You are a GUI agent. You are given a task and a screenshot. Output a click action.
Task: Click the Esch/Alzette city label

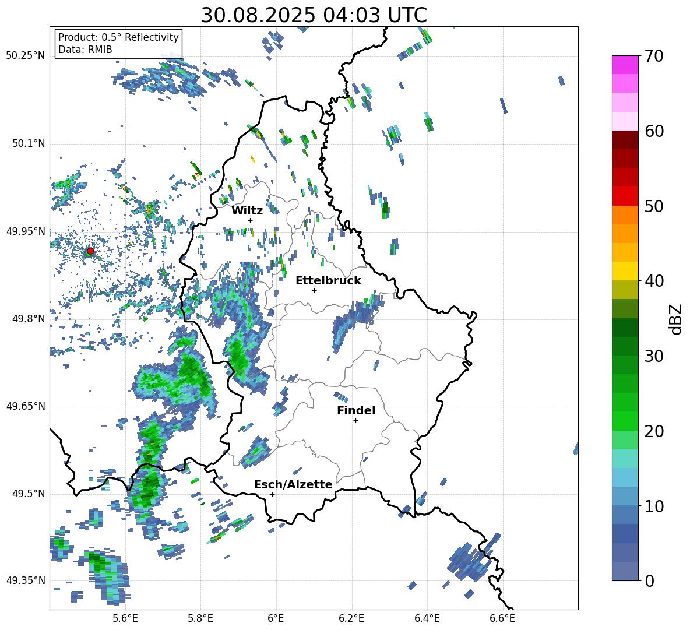pos(294,485)
